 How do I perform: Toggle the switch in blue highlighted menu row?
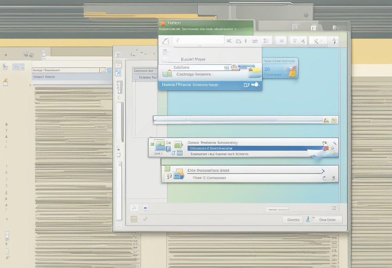point(255,85)
